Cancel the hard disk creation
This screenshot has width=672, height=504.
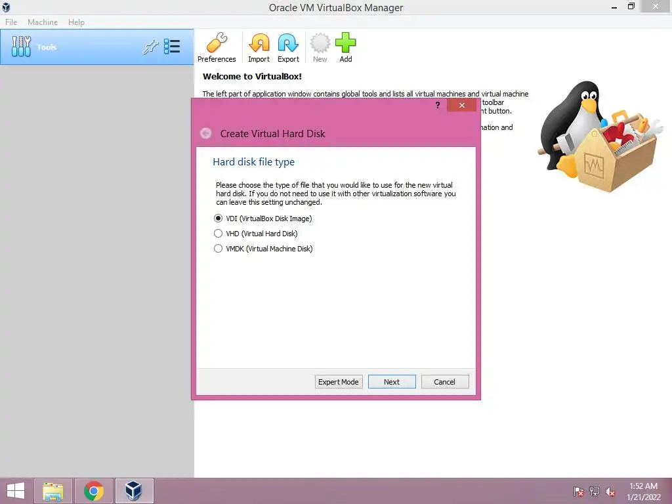(445, 382)
